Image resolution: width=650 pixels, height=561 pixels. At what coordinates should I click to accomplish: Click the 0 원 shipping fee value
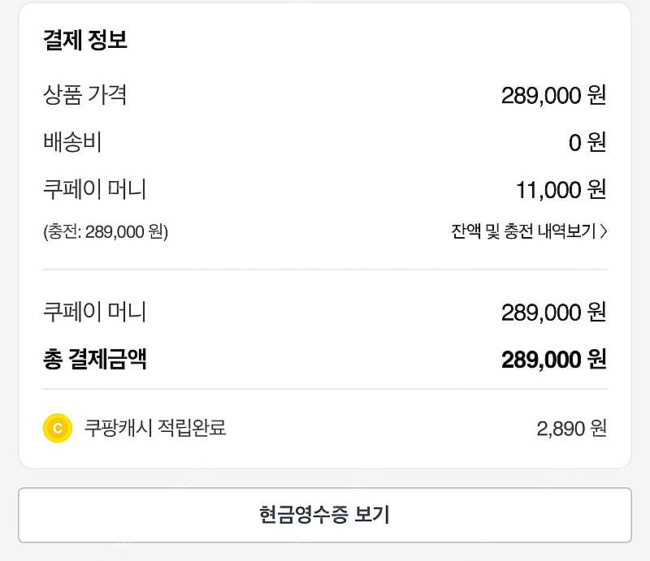(587, 143)
